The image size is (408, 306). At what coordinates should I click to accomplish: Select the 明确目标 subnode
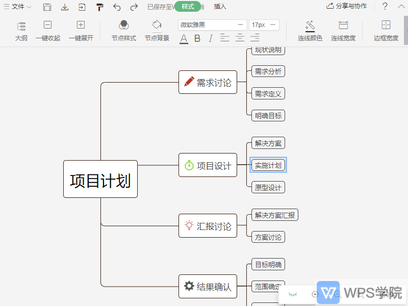pyautogui.click(x=268, y=116)
